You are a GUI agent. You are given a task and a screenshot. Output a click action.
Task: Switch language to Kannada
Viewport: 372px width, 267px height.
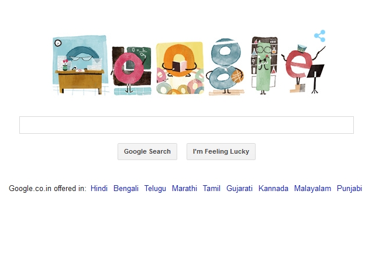pos(273,189)
